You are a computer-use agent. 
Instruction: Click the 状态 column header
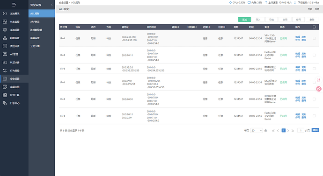click(x=282, y=27)
